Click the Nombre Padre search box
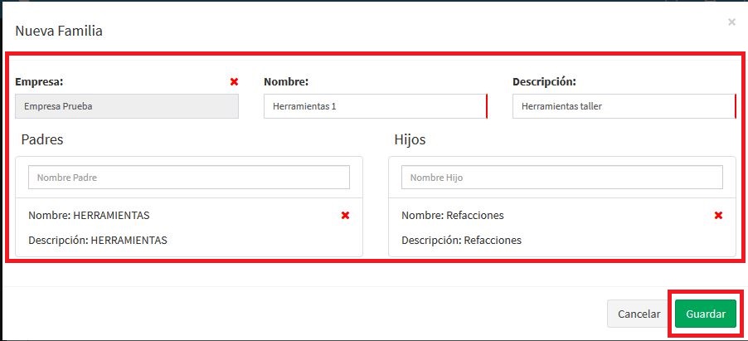This screenshot has height=341, width=748. [189, 178]
